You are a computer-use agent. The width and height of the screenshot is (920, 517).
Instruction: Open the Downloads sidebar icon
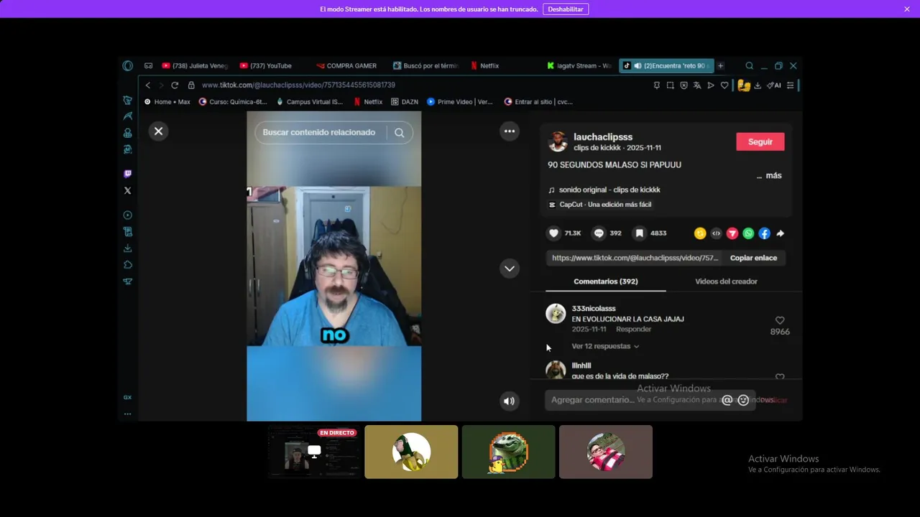coord(128,248)
